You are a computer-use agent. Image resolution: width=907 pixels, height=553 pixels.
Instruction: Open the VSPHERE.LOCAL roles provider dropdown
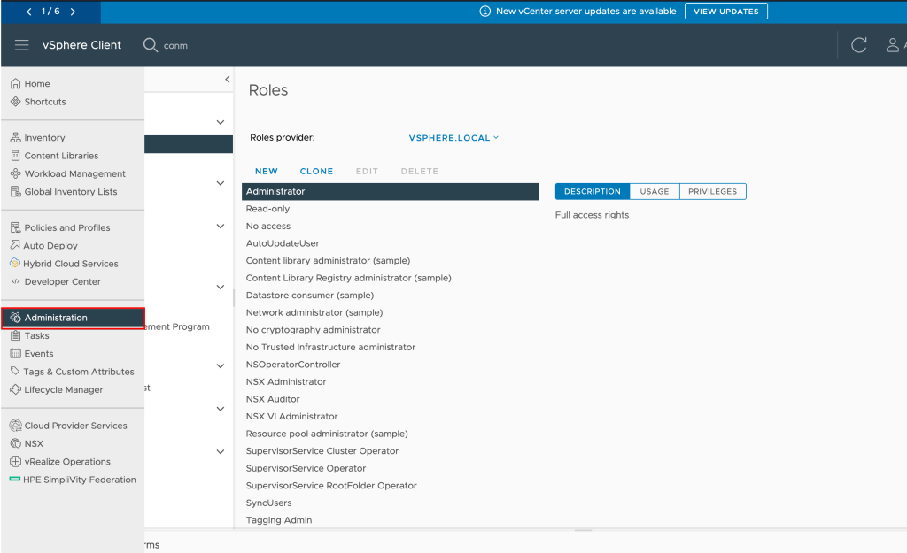[453, 138]
